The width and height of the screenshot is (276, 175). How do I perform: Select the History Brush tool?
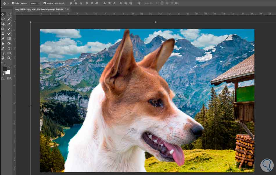(9, 34)
